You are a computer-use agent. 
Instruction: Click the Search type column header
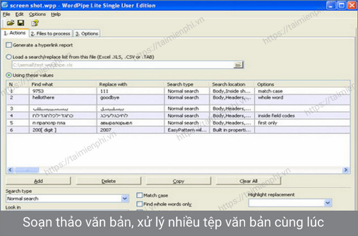pyautogui.click(x=187, y=84)
